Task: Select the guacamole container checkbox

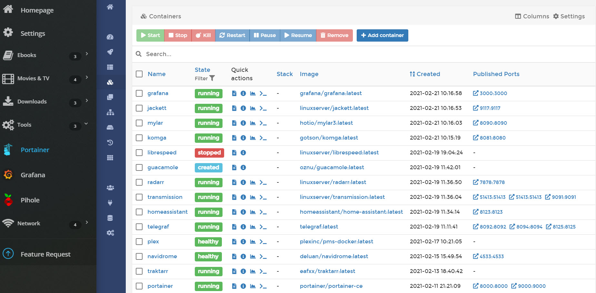Action: pyautogui.click(x=139, y=168)
